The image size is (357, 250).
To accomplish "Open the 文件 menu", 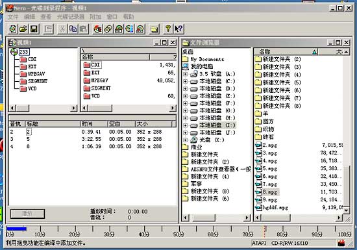I will click(x=13, y=17).
